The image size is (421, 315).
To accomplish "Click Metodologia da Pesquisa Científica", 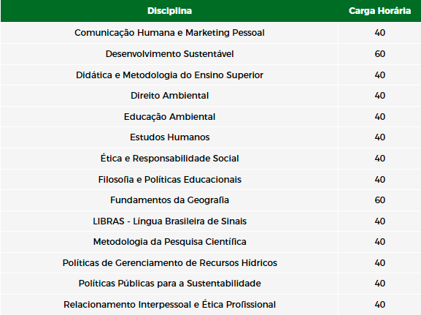I will tap(169, 242).
